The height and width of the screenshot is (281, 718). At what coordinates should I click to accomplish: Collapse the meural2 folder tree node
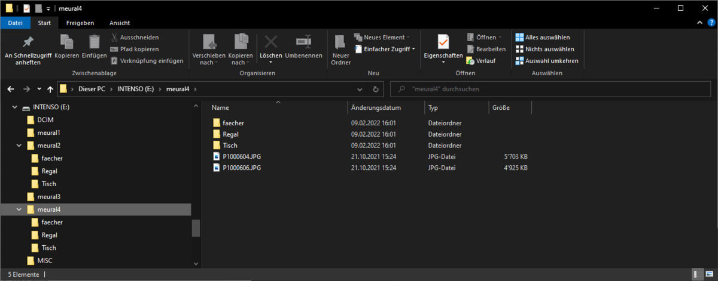(x=19, y=146)
